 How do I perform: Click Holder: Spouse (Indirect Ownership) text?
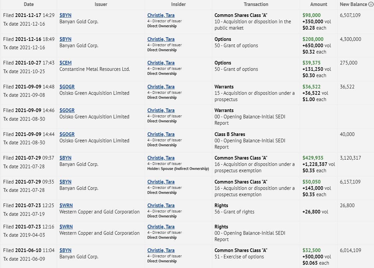tap(178, 169)
